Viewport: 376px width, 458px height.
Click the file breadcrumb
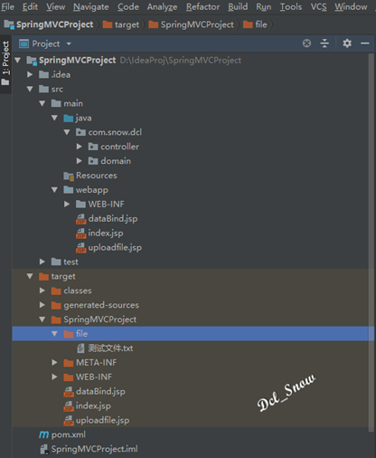[x=255, y=24]
